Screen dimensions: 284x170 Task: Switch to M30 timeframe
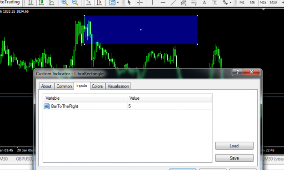[x=273, y=3]
